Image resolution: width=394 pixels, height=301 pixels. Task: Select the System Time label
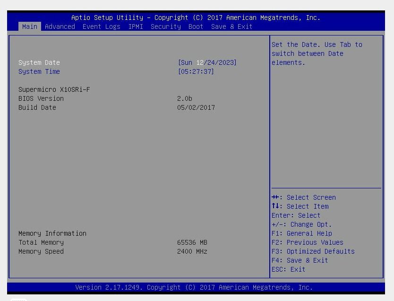(x=39, y=71)
